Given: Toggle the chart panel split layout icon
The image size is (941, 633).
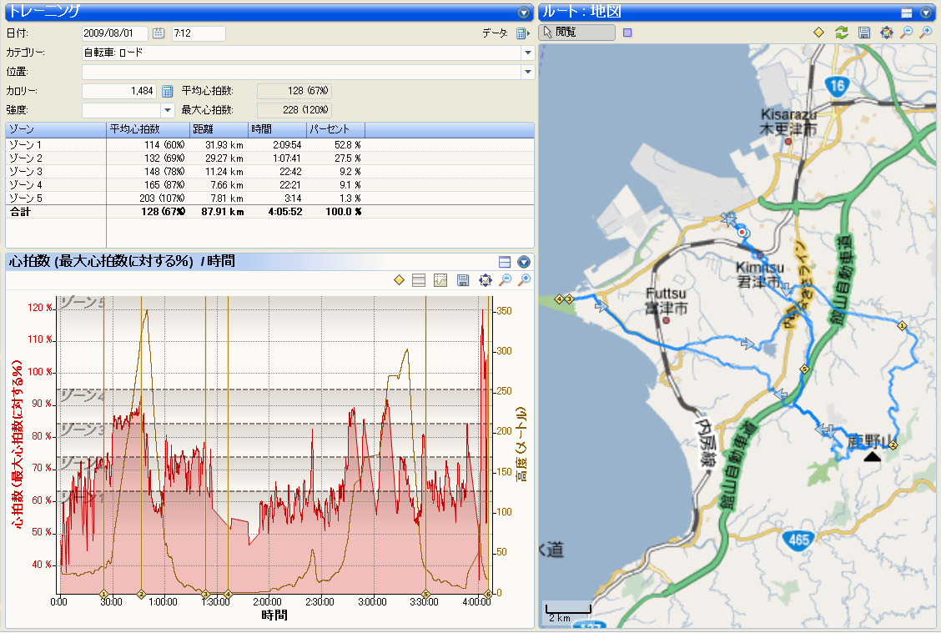Looking at the screenshot, I should click(505, 262).
